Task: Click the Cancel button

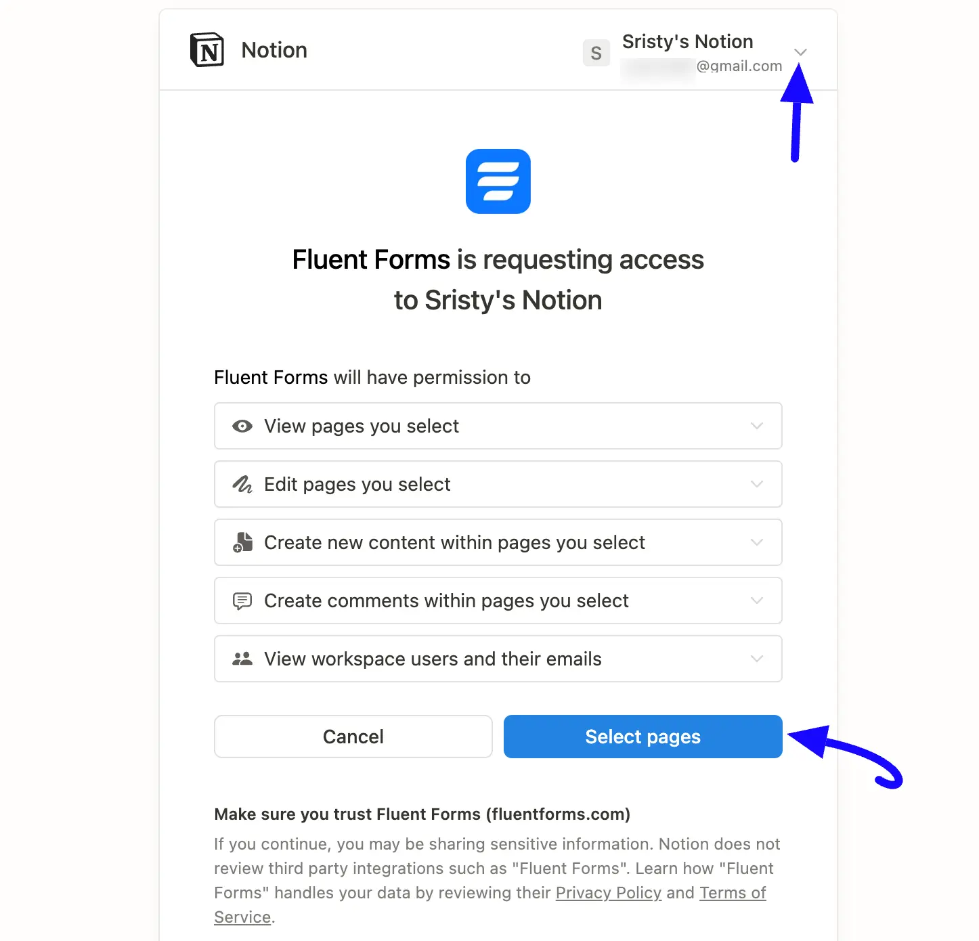Action: pyautogui.click(x=353, y=737)
